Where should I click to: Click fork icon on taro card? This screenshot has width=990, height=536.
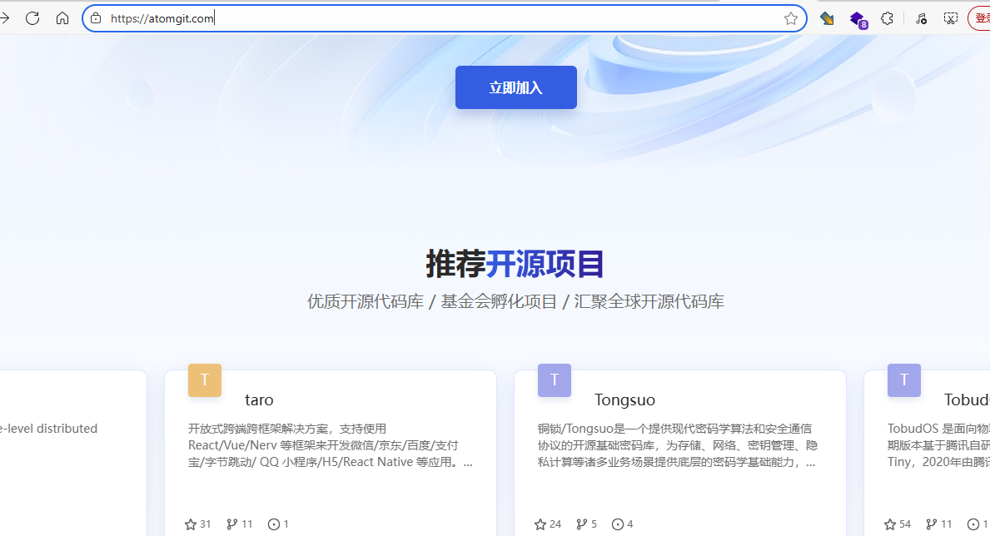(232, 524)
